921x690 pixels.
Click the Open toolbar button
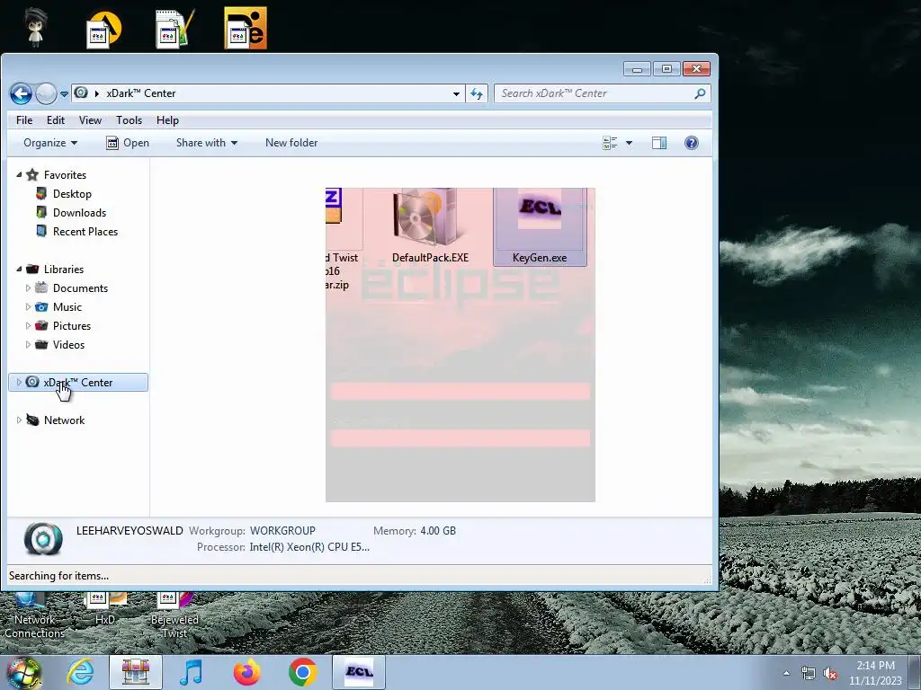pos(128,143)
